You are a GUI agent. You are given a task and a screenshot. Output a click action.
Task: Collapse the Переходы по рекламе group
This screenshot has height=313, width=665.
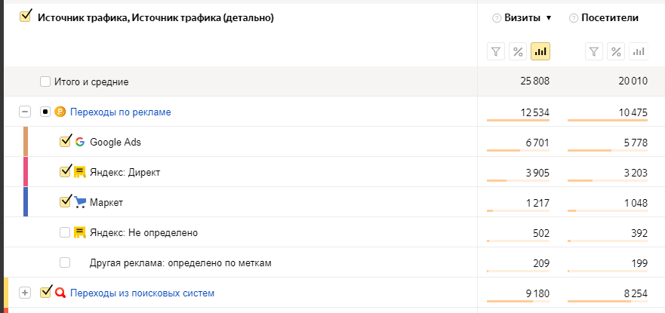[25, 112]
